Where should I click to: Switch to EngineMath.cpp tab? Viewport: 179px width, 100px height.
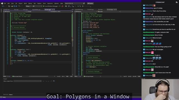coord(36,10)
